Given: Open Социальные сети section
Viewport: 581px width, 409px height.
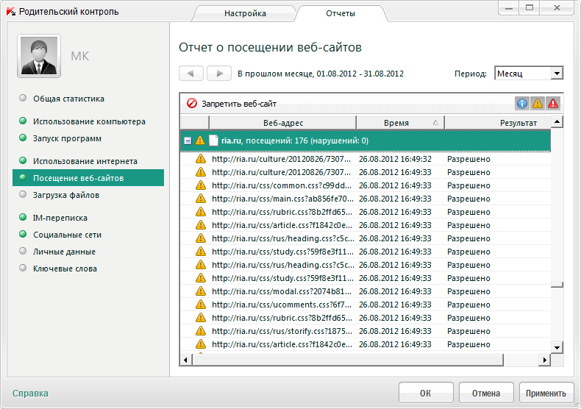Looking at the screenshot, I should 67,235.
